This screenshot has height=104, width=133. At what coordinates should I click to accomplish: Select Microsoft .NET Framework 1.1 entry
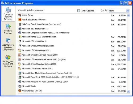pos(35,29)
